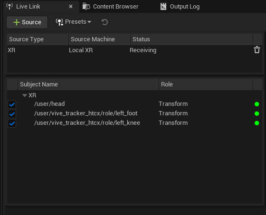Close the Live Link tab

71,7
